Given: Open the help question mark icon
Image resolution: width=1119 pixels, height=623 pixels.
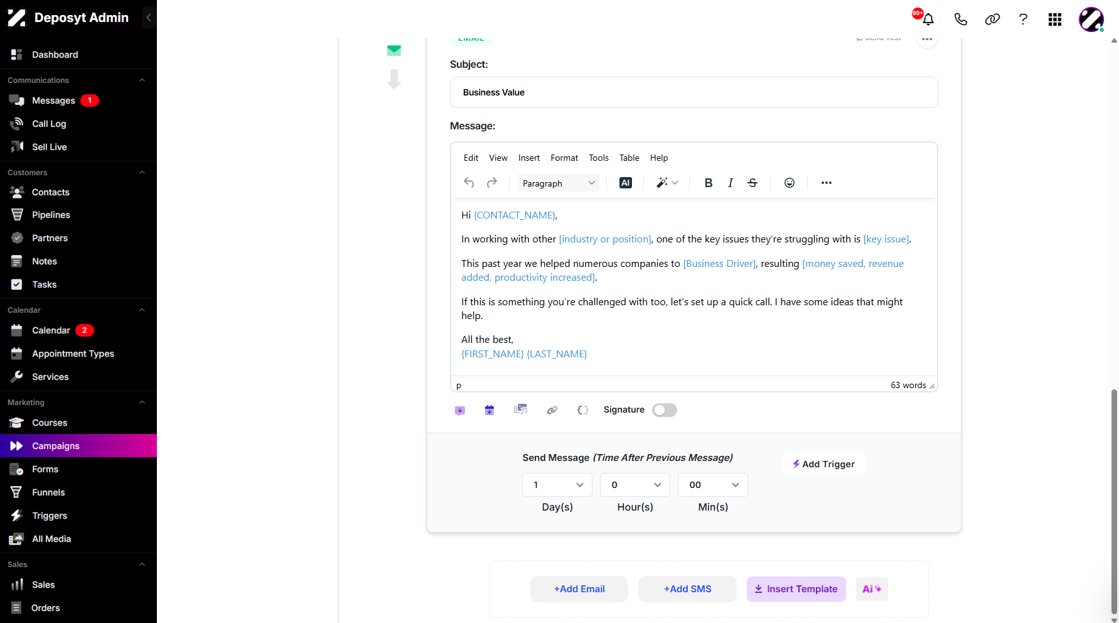Looking at the screenshot, I should tap(1023, 19).
